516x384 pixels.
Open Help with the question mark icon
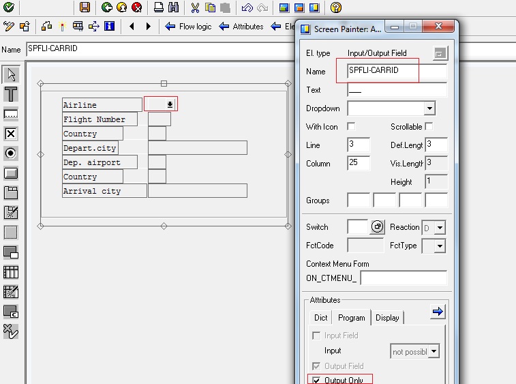click(335, 8)
